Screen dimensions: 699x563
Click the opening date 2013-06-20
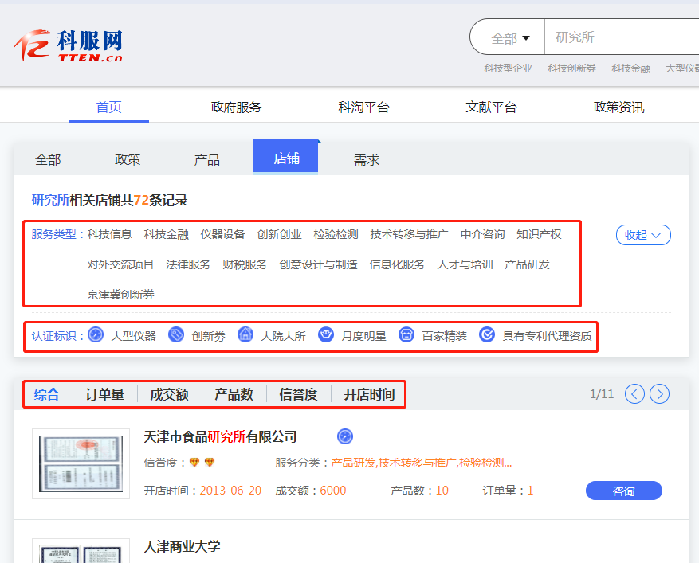tap(230, 491)
